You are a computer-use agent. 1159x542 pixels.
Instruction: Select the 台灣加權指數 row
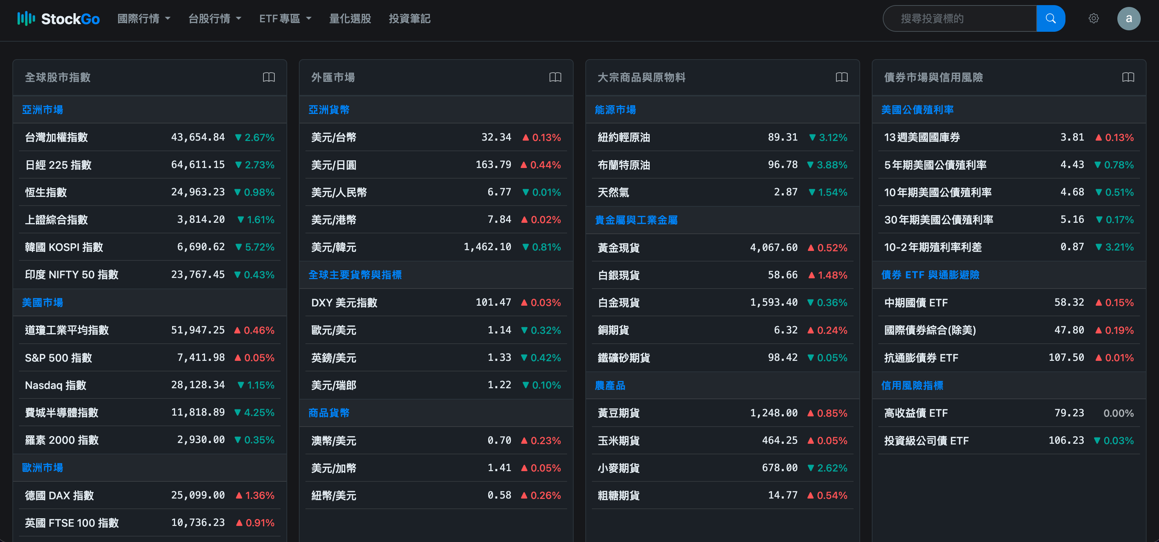pos(150,137)
